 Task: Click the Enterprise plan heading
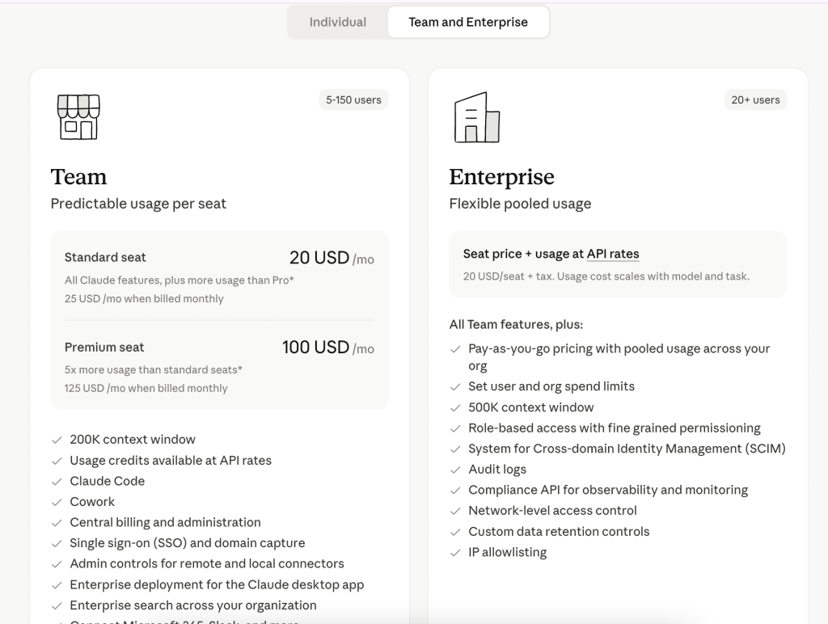tap(501, 177)
